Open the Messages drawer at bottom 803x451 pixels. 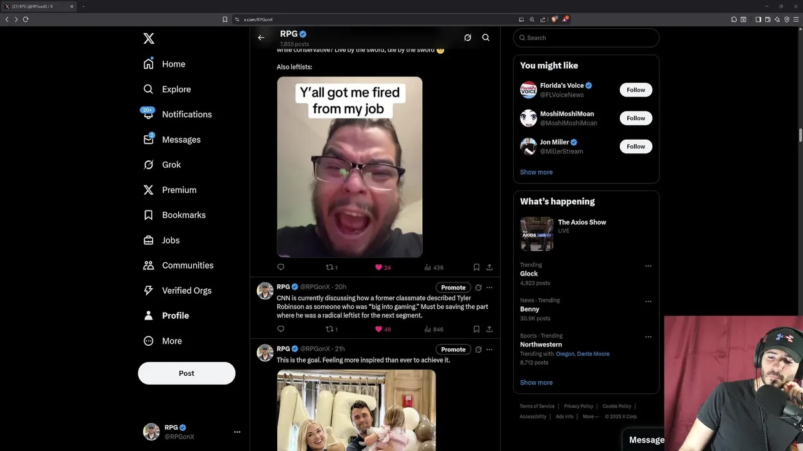647,440
